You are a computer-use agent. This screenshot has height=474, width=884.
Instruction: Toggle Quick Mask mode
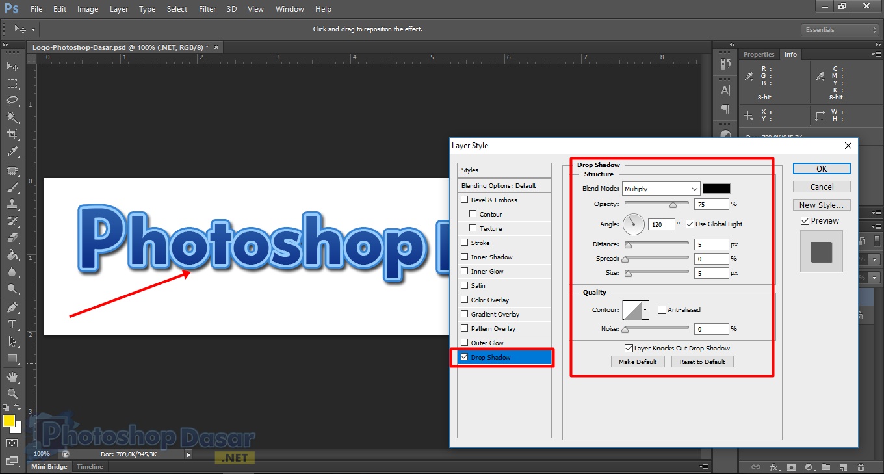(x=12, y=443)
